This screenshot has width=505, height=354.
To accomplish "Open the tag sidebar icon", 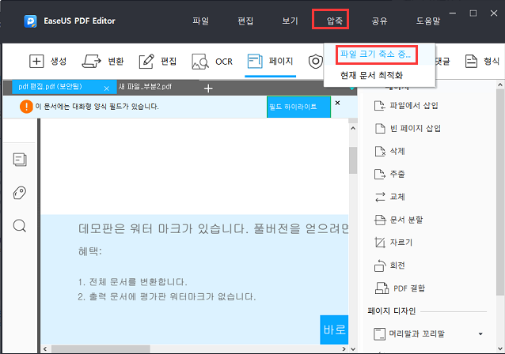I will (20, 193).
